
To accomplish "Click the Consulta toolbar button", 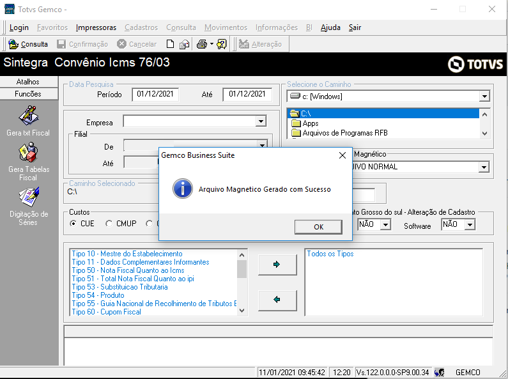I will click(28, 44).
